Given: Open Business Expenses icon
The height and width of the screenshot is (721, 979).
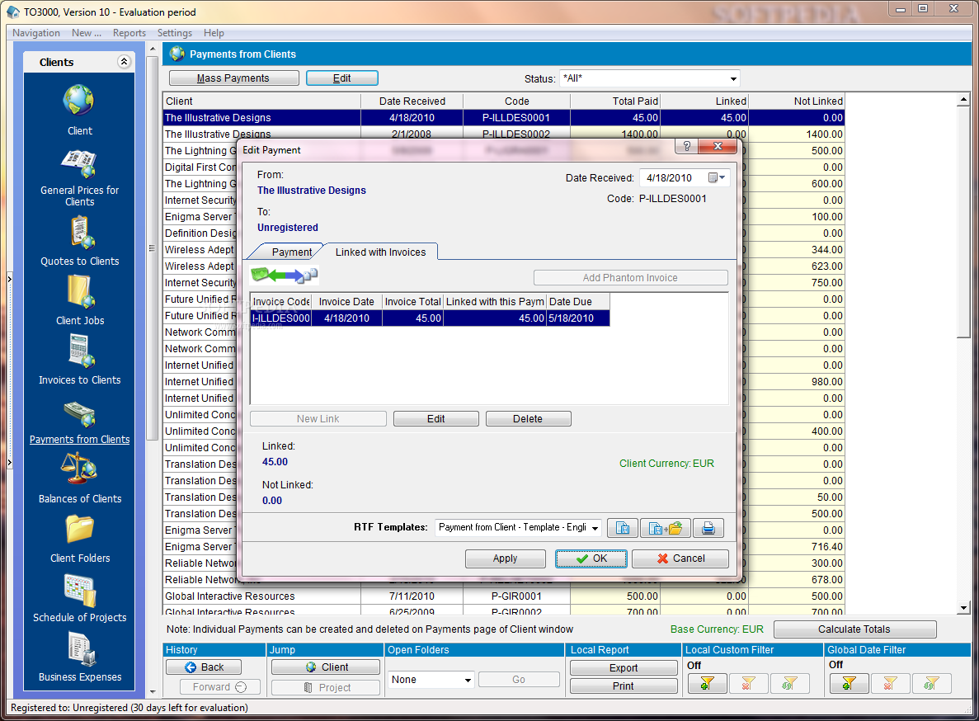Looking at the screenshot, I should (81, 649).
